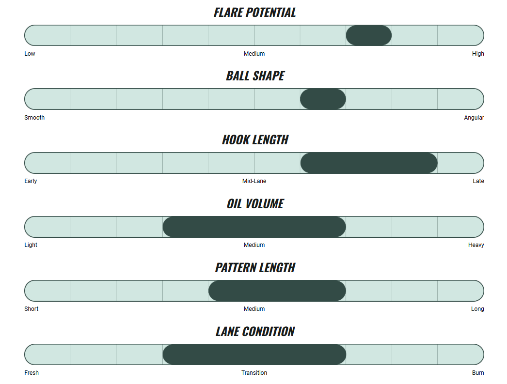Click the Short label under Pattern Length
507x384 pixels.
32,309
